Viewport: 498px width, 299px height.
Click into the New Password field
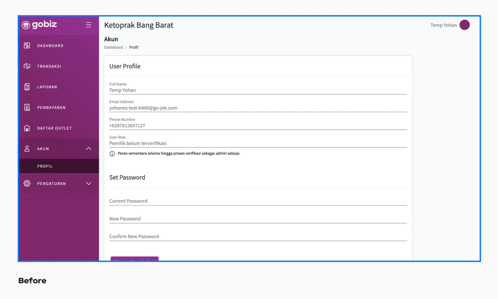[x=258, y=219]
